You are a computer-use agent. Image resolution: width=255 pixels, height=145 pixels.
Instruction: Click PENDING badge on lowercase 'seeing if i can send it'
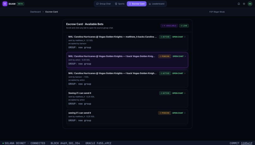[165, 113]
